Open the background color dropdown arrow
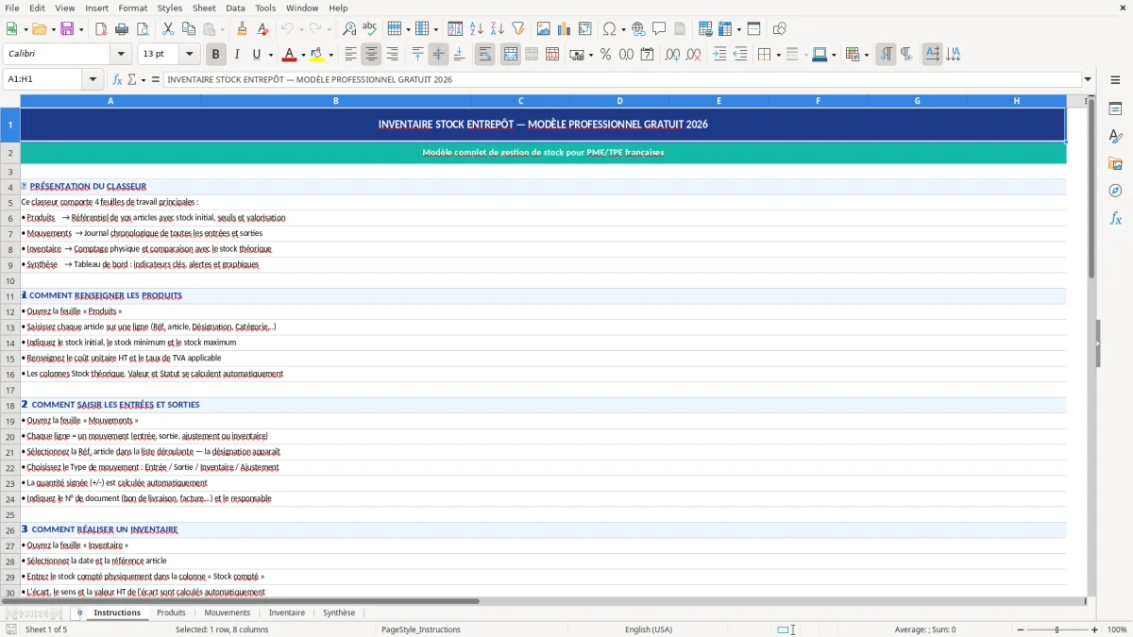This screenshot has width=1133, height=637. [x=330, y=55]
